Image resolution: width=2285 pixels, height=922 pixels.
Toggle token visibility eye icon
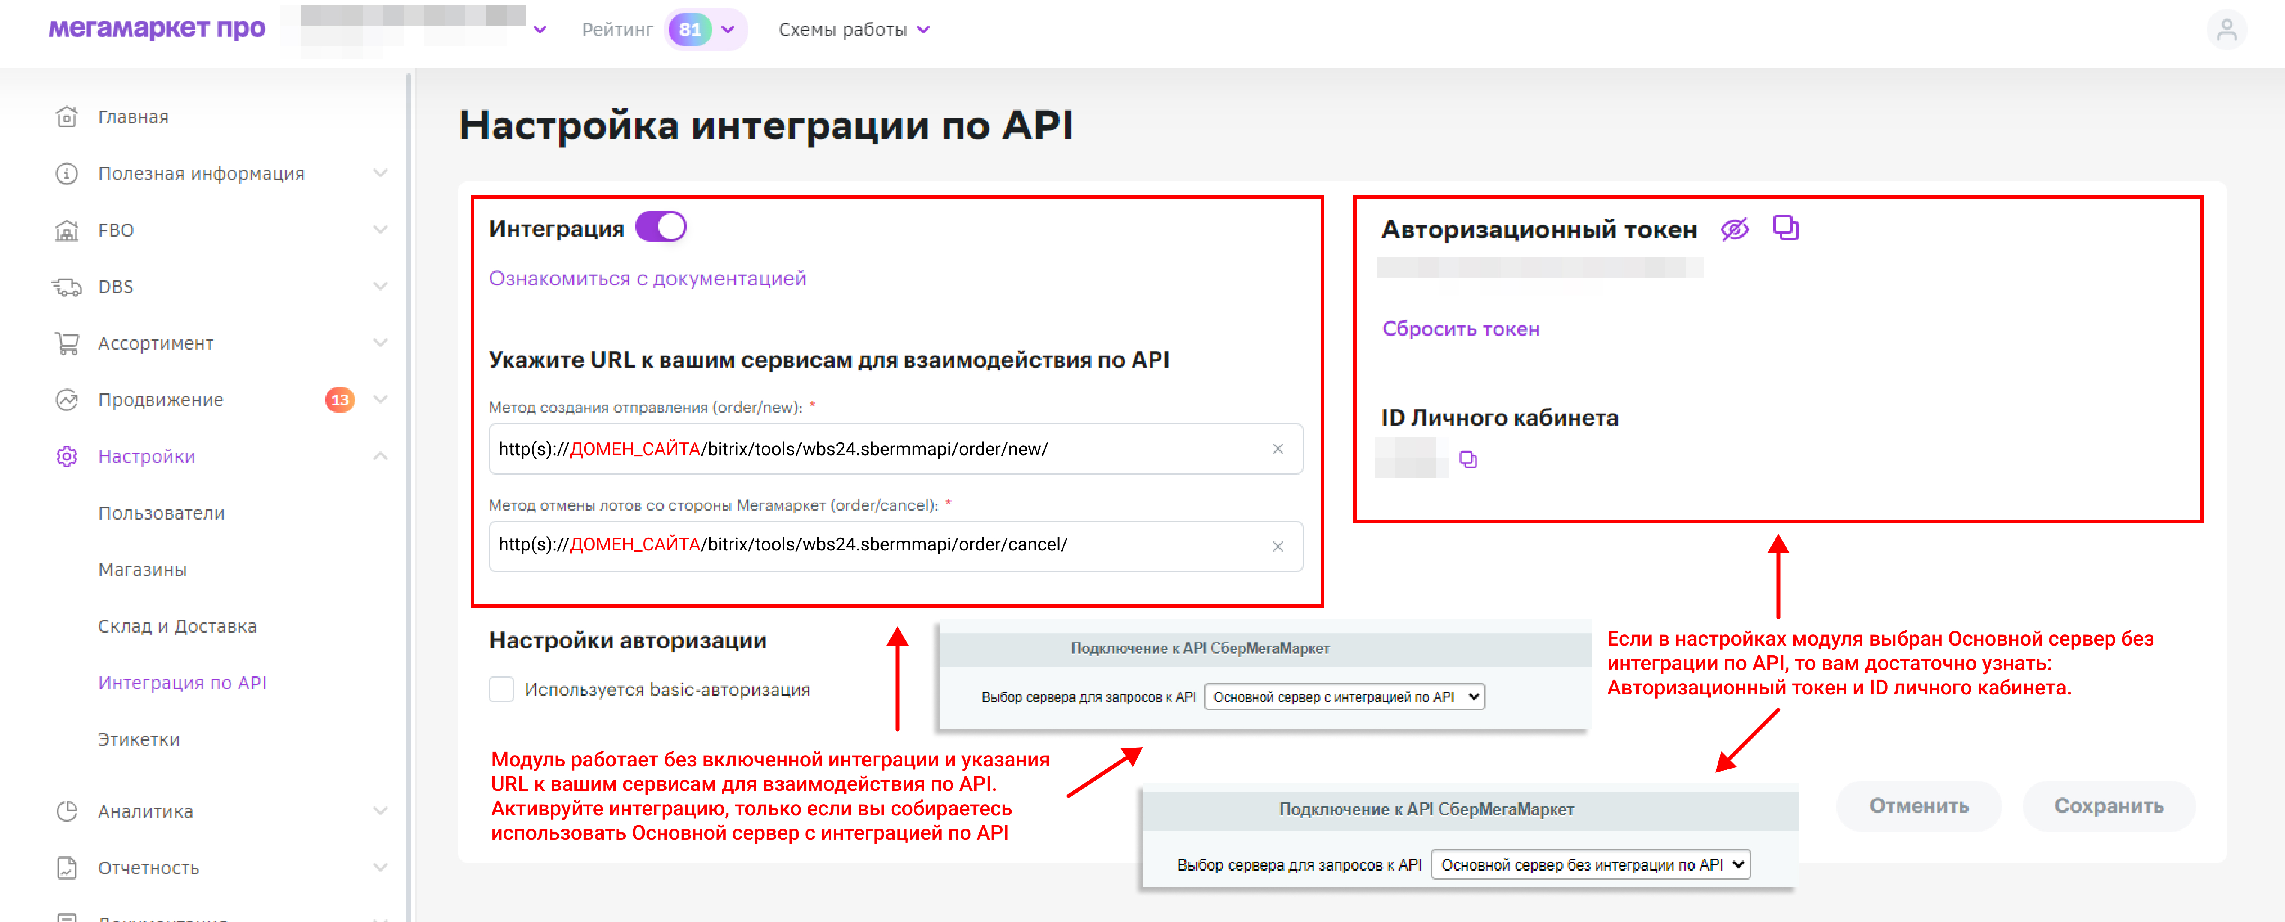(x=1734, y=229)
